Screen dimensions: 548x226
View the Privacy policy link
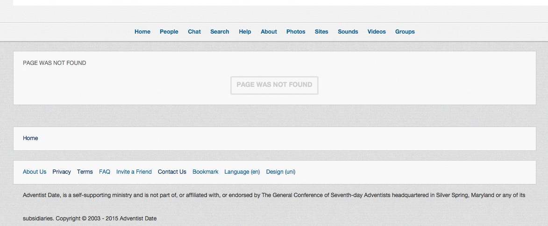tap(62, 172)
